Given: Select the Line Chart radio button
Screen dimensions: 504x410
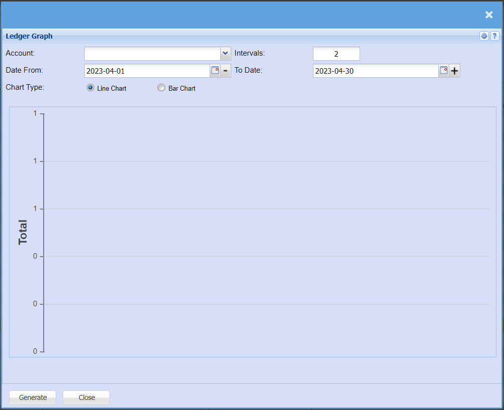Looking at the screenshot, I should point(90,88).
